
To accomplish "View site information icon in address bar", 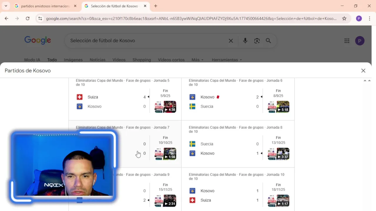I will point(40,18).
